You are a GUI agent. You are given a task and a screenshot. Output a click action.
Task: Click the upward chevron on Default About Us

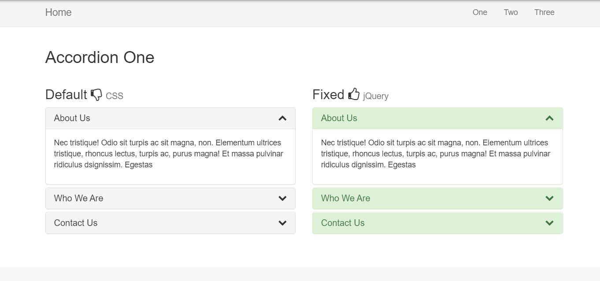pos(282,118)
